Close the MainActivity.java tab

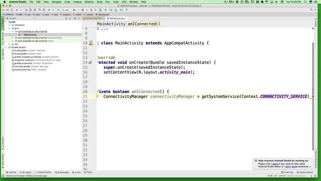[x=126, y=19]
